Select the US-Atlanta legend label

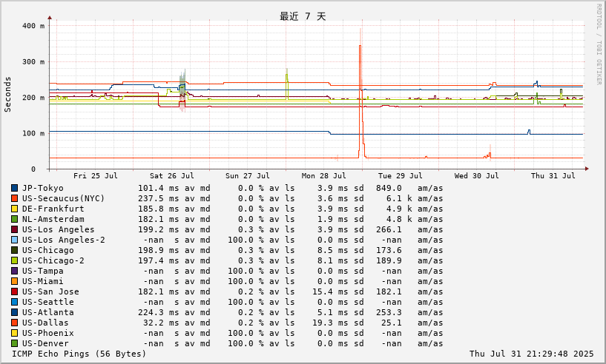tap(48, 312)
